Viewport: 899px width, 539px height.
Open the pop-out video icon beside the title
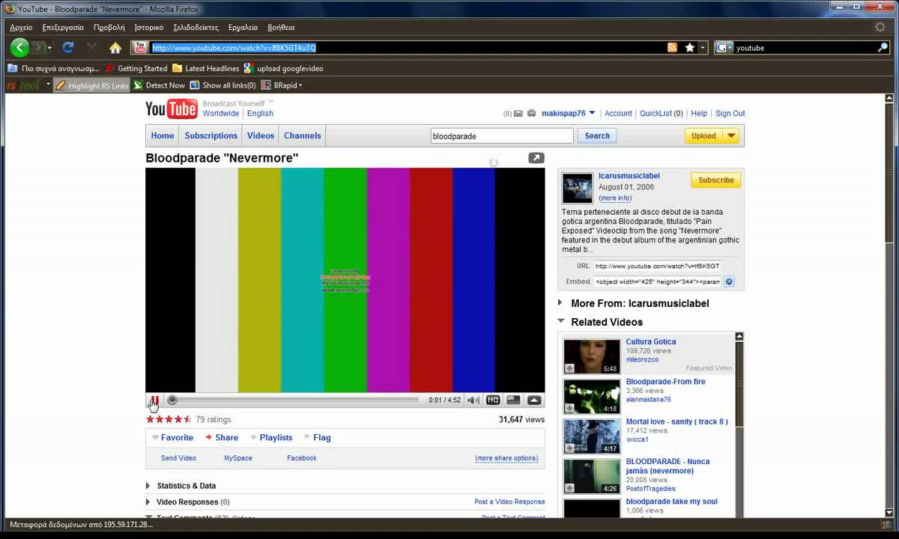click(x=536, y=158)
